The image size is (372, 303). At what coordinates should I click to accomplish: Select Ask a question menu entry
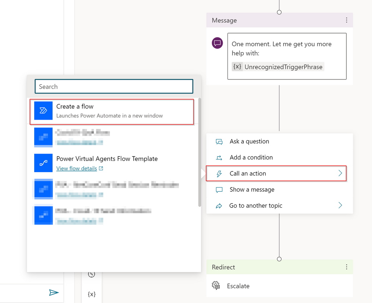pyautogui.click(x=249, y=141)
